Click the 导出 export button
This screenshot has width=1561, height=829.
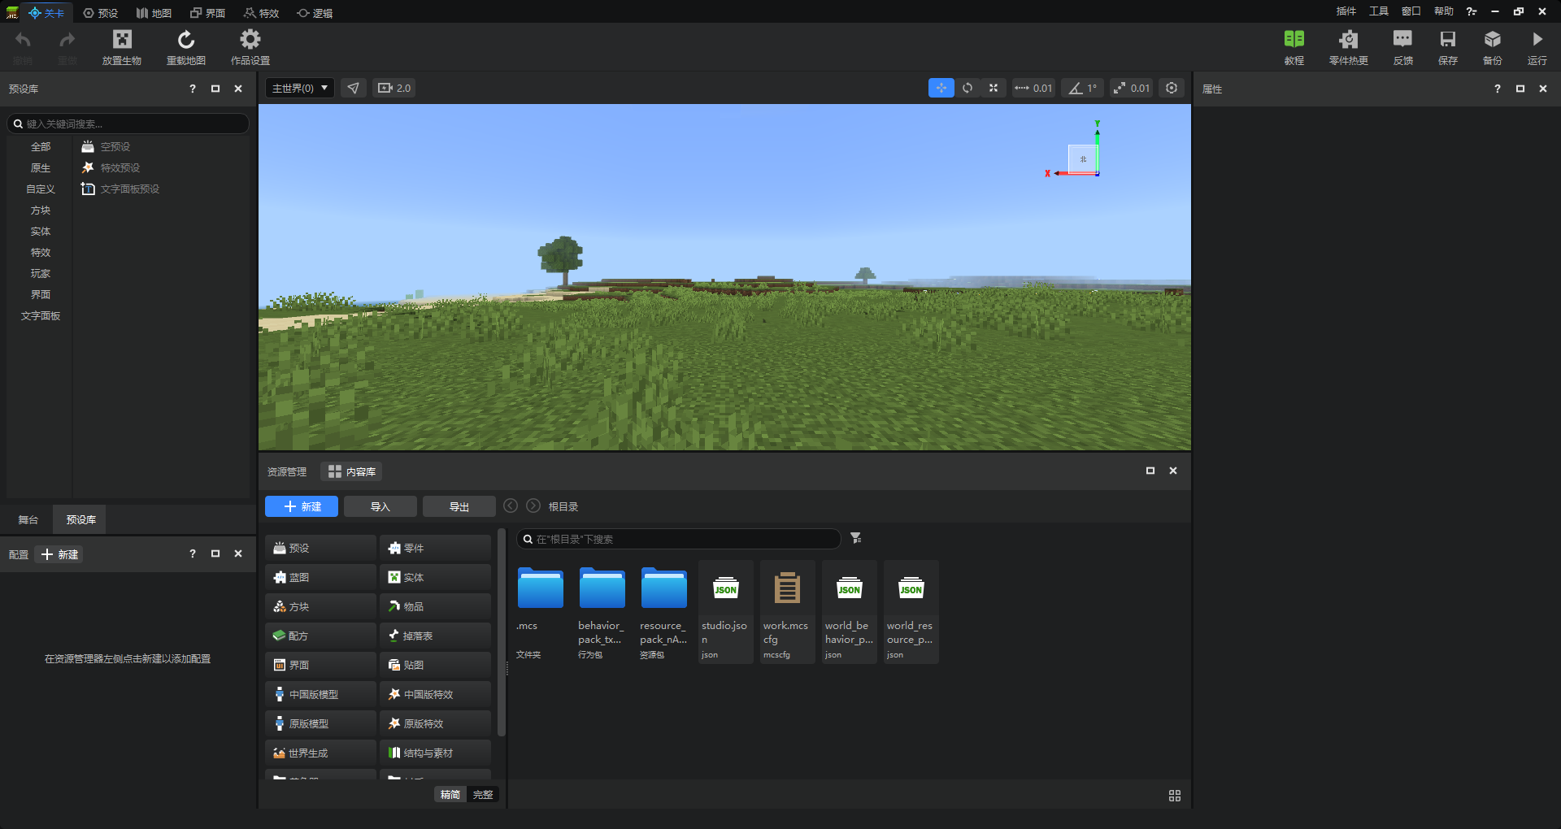pyautogui.click(x=459, y=506)
